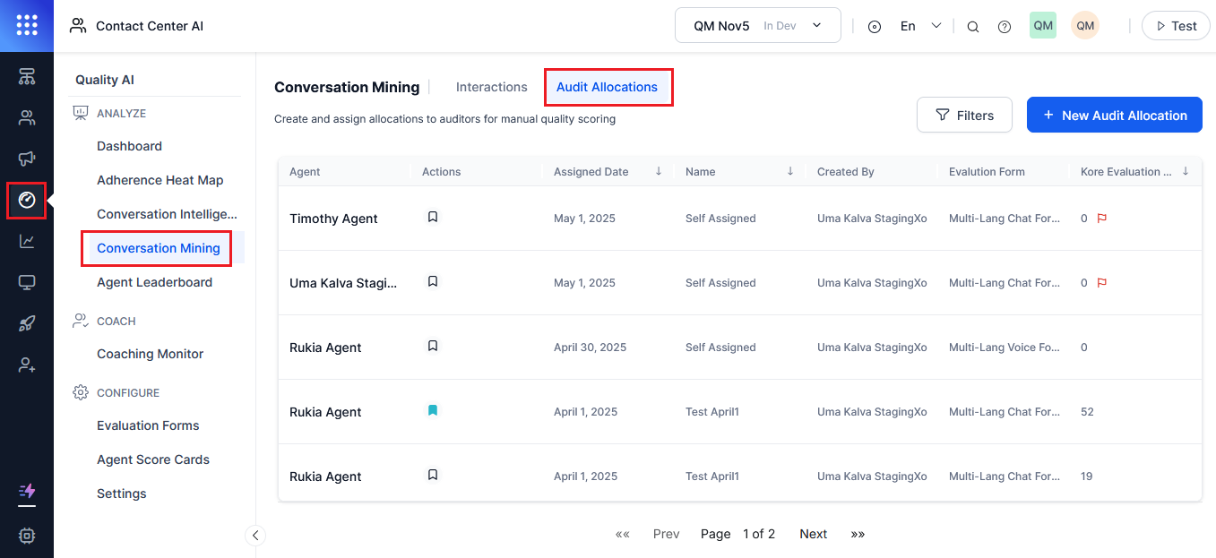This screenshot has width=1216, height=558.
Task: Collapse the left navigation panel
Action: pos(255,536)
